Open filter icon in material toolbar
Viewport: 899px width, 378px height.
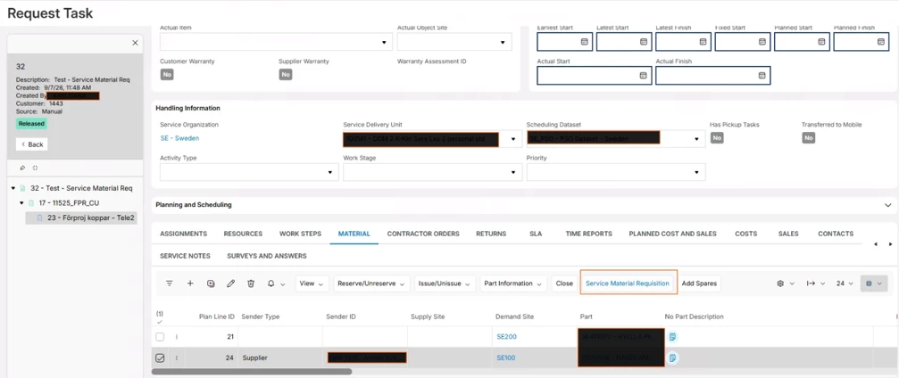tap(169, 283)
